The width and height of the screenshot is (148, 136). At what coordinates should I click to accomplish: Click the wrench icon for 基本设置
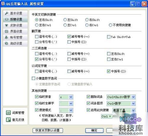click(x=7, y=13)
